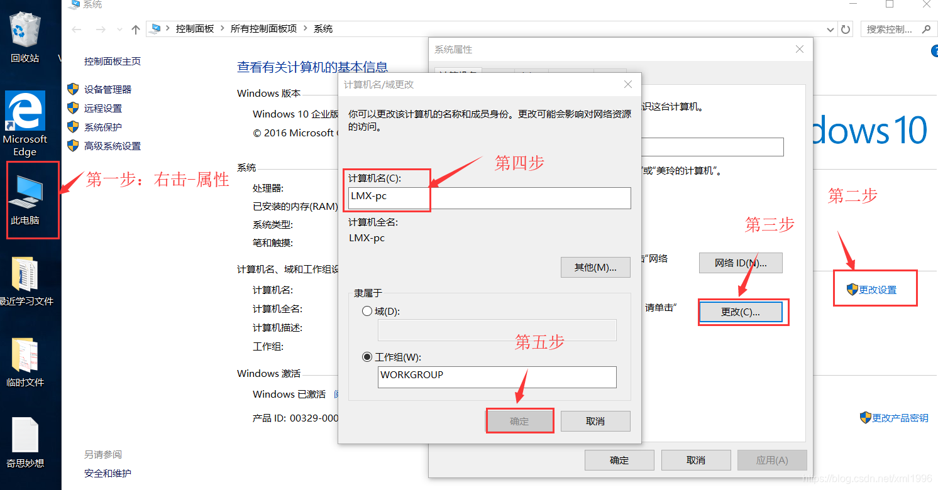Click 确定 in 系统属性 dialog
The width and height of the screenshot is (938, 490).
coord(619,460)
